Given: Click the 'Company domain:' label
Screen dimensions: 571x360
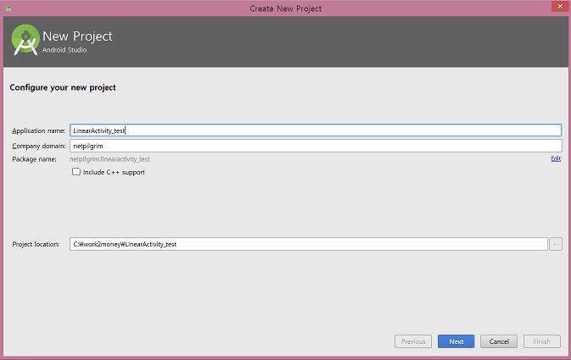Looking at the screenshot, I should (x=39, y=147).
